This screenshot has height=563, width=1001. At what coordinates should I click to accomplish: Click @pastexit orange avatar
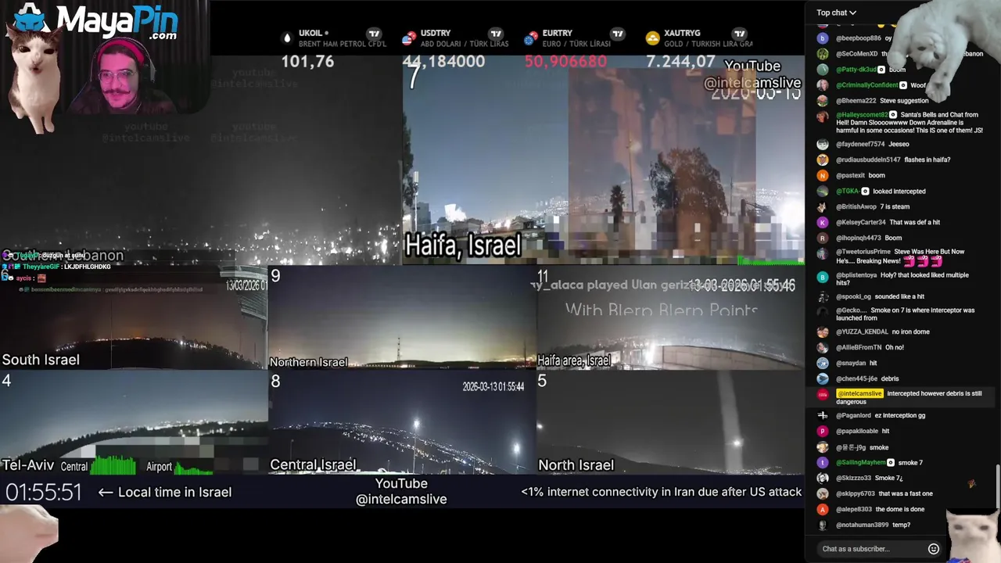click(x=823, y=175)
